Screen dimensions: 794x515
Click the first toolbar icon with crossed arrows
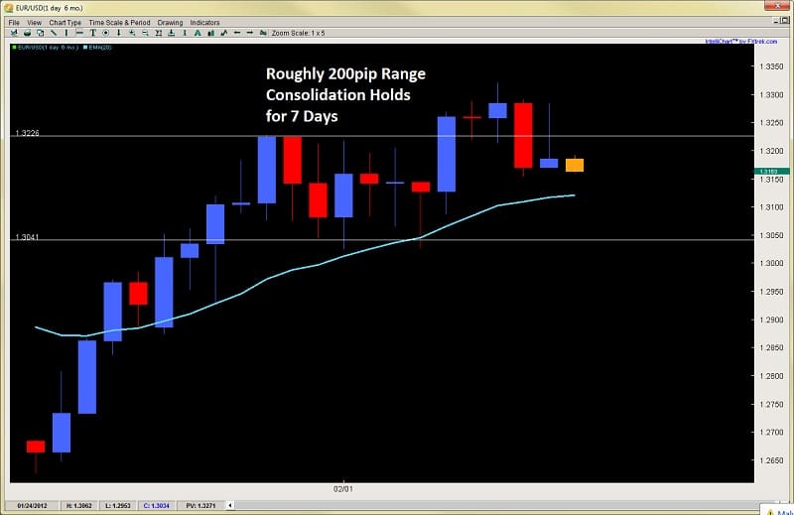point(14,33)
